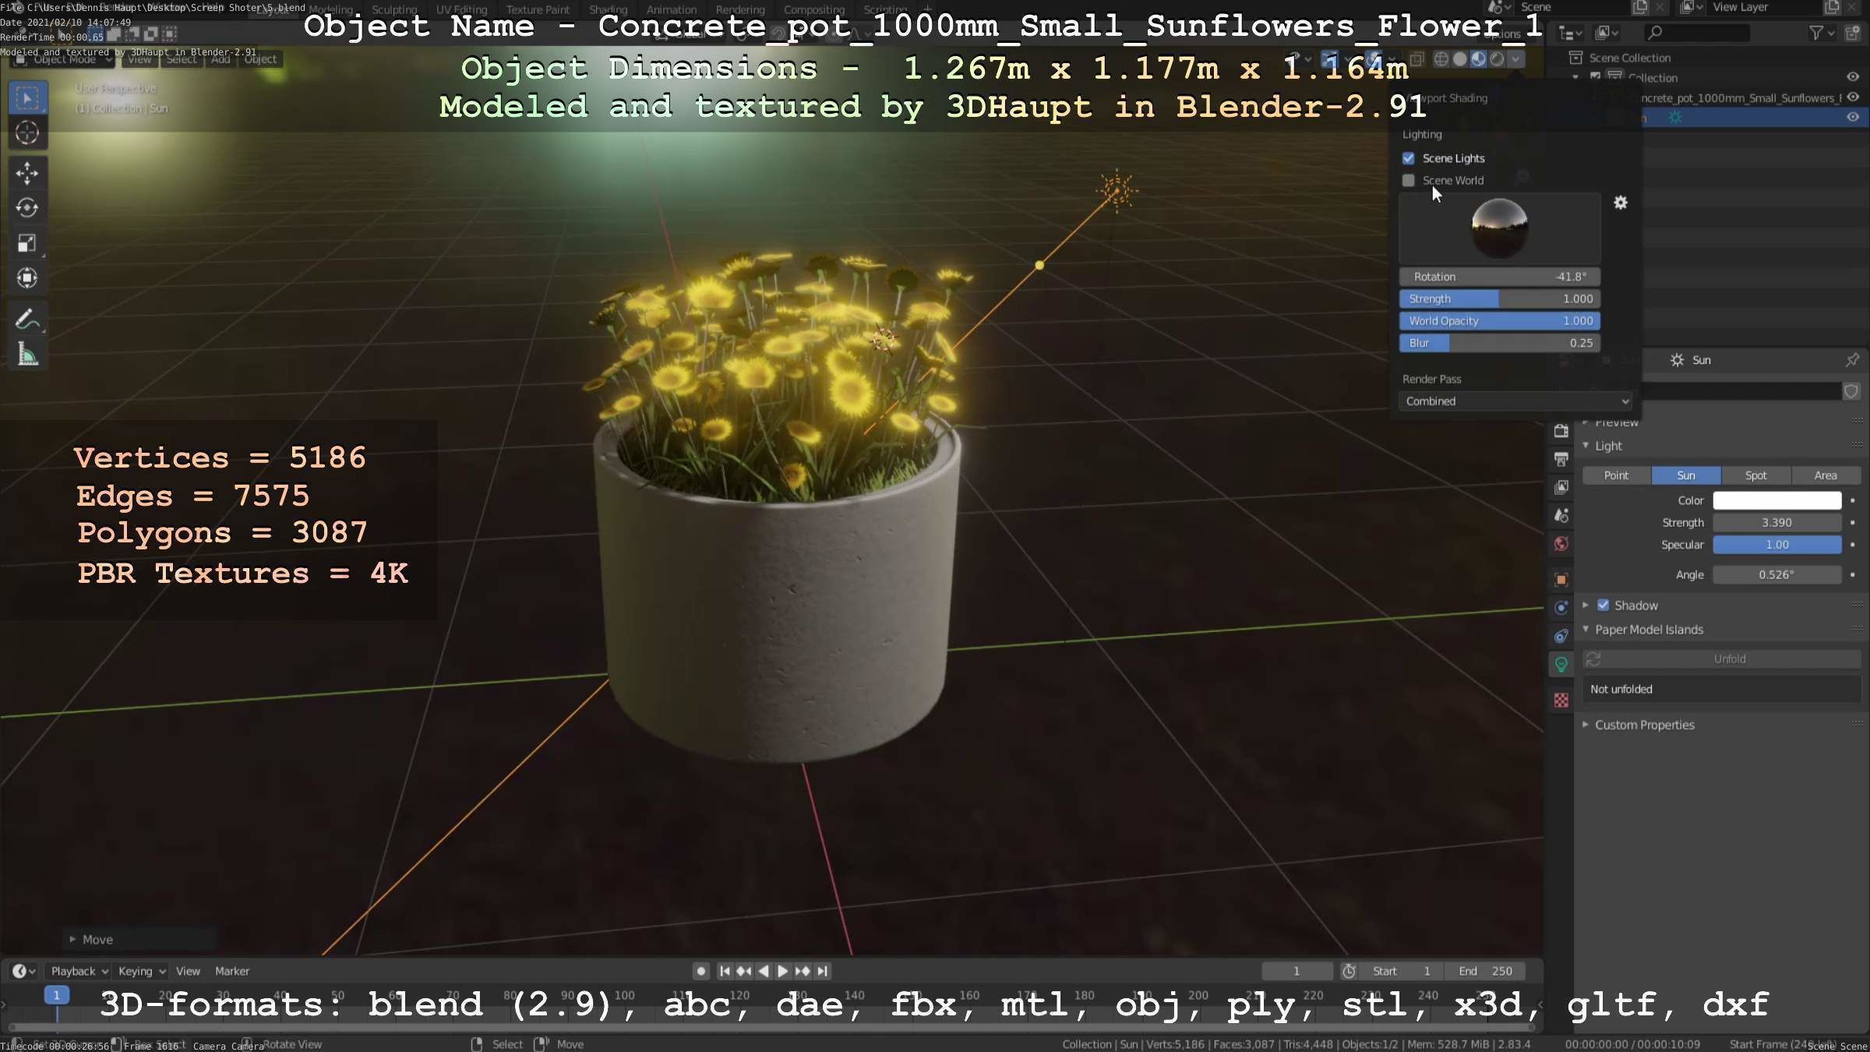Switch to rendered viewport shading
Image resolution: width=1870 pixels, height=1052 pixels.
tap(1497, 59)
